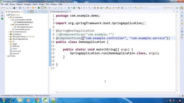Click the Open Task icon in the toolbar

click(110, 8)
